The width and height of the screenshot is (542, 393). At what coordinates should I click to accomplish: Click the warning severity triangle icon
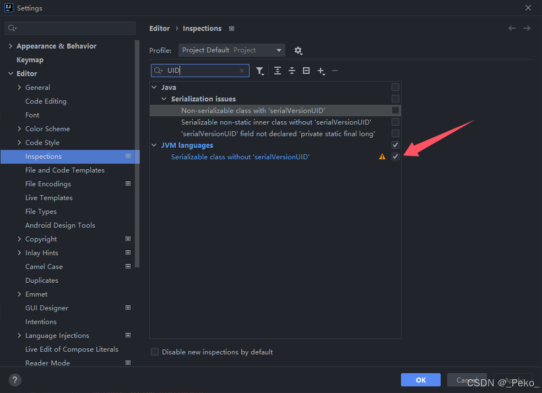(x=382, y=157)
